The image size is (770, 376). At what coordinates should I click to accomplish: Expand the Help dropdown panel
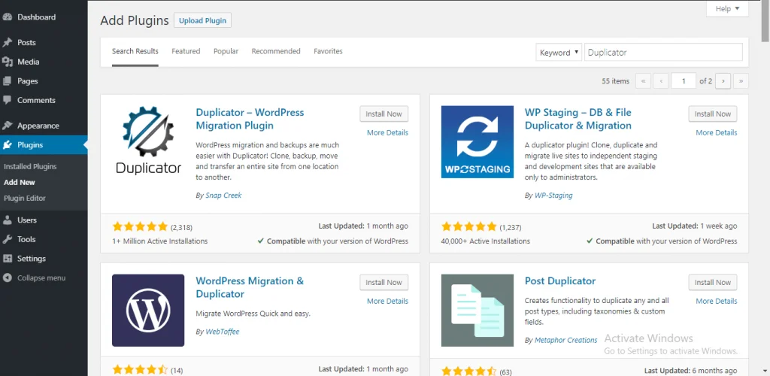click(x=726, y=9)
